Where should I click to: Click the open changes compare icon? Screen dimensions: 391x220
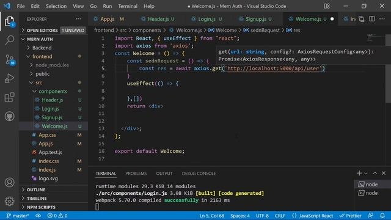[361, 19]
